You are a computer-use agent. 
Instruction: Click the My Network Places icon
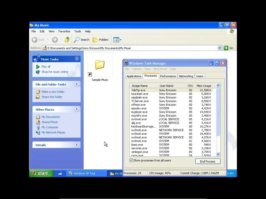point(38,132)
